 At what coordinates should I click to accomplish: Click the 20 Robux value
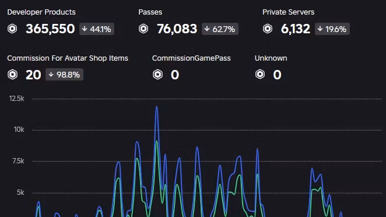(33, 75)
